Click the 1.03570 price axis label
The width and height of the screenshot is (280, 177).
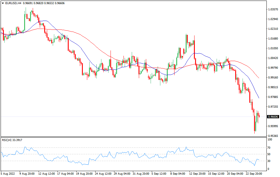(x=273, y=9)
